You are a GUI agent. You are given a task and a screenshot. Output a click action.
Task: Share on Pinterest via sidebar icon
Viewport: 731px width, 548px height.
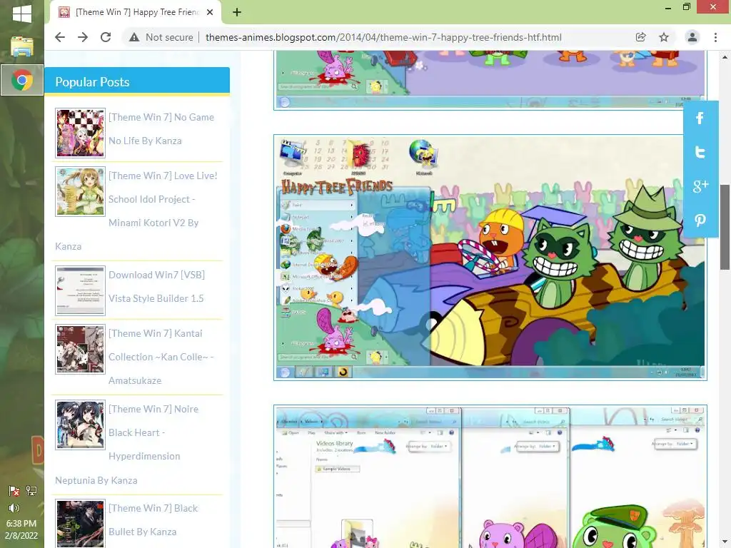[700, 220]
